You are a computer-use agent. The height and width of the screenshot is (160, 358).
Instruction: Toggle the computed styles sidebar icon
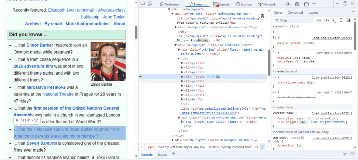tap(348, 20)
